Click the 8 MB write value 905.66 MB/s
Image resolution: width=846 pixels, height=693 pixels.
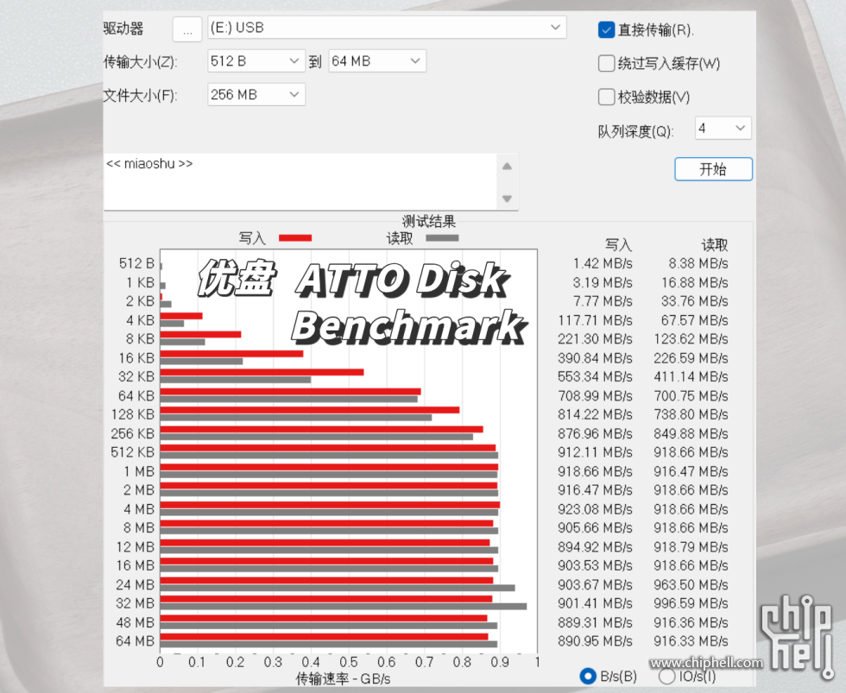pyautogui.click(x=595, y=527)
